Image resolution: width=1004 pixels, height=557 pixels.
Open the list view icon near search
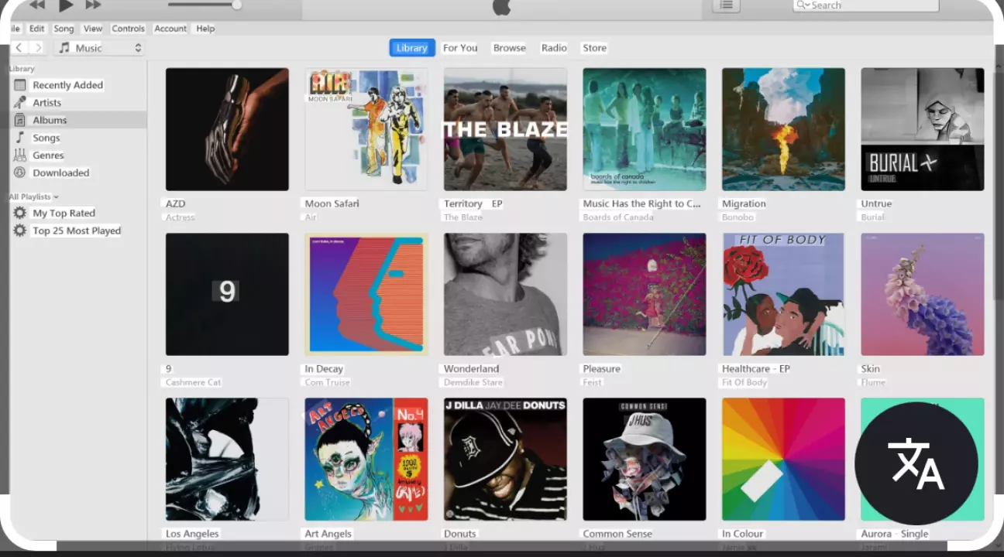pos(726,5)
